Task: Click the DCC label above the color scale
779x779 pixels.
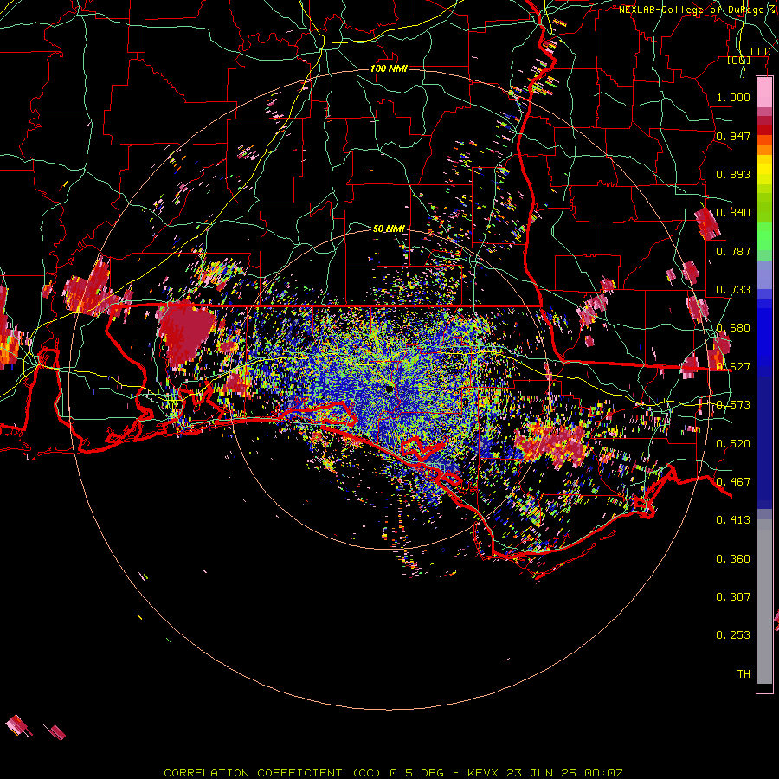Action: click(760, 52)
